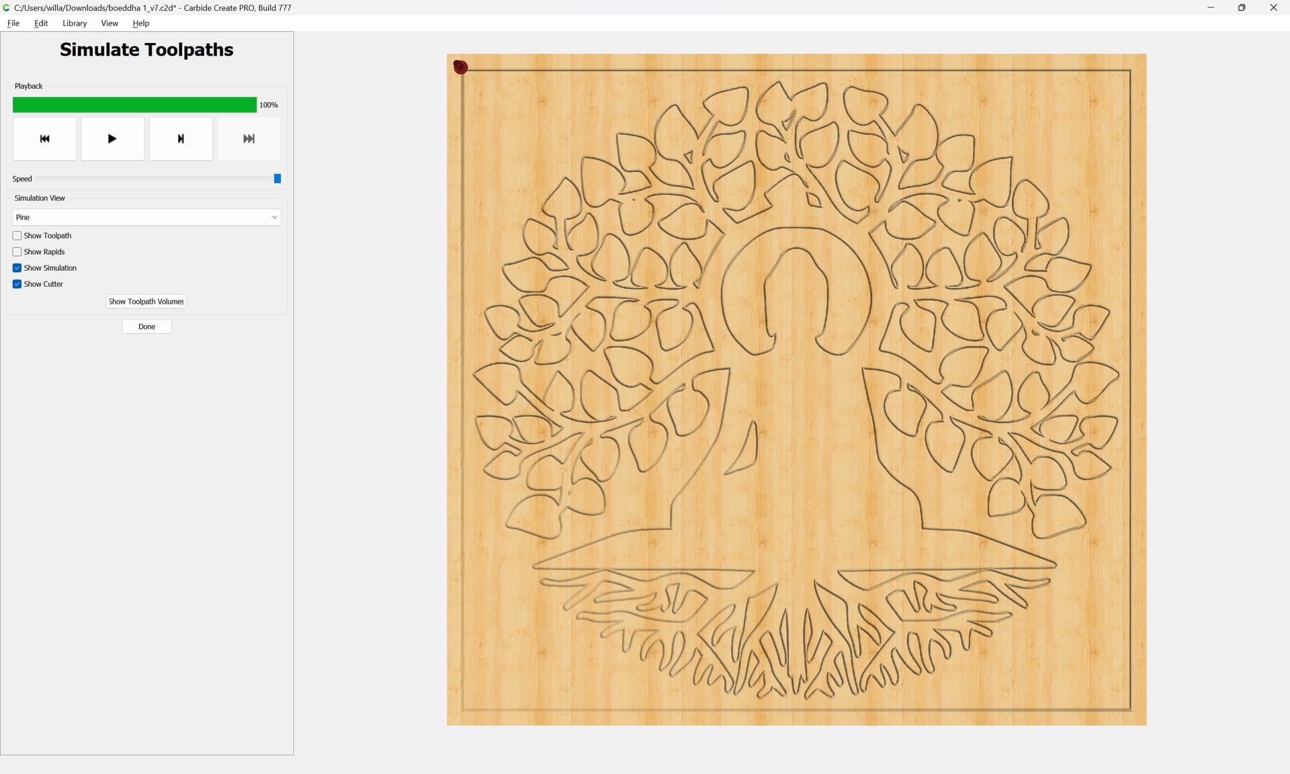Screen dimensions: 1290x774
Task: Rewind simulation to the start
Action: coord(44,138)
